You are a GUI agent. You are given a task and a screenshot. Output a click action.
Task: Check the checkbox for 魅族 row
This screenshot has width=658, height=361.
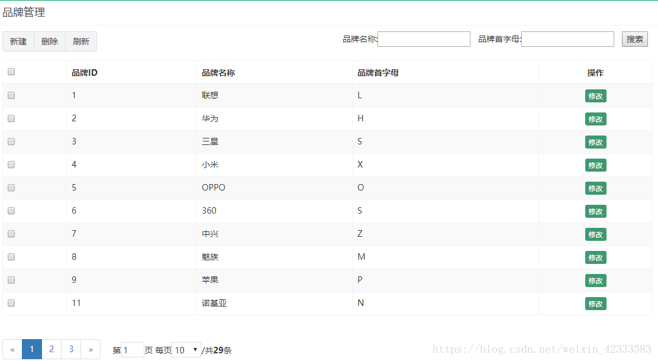tap(11, 257)
